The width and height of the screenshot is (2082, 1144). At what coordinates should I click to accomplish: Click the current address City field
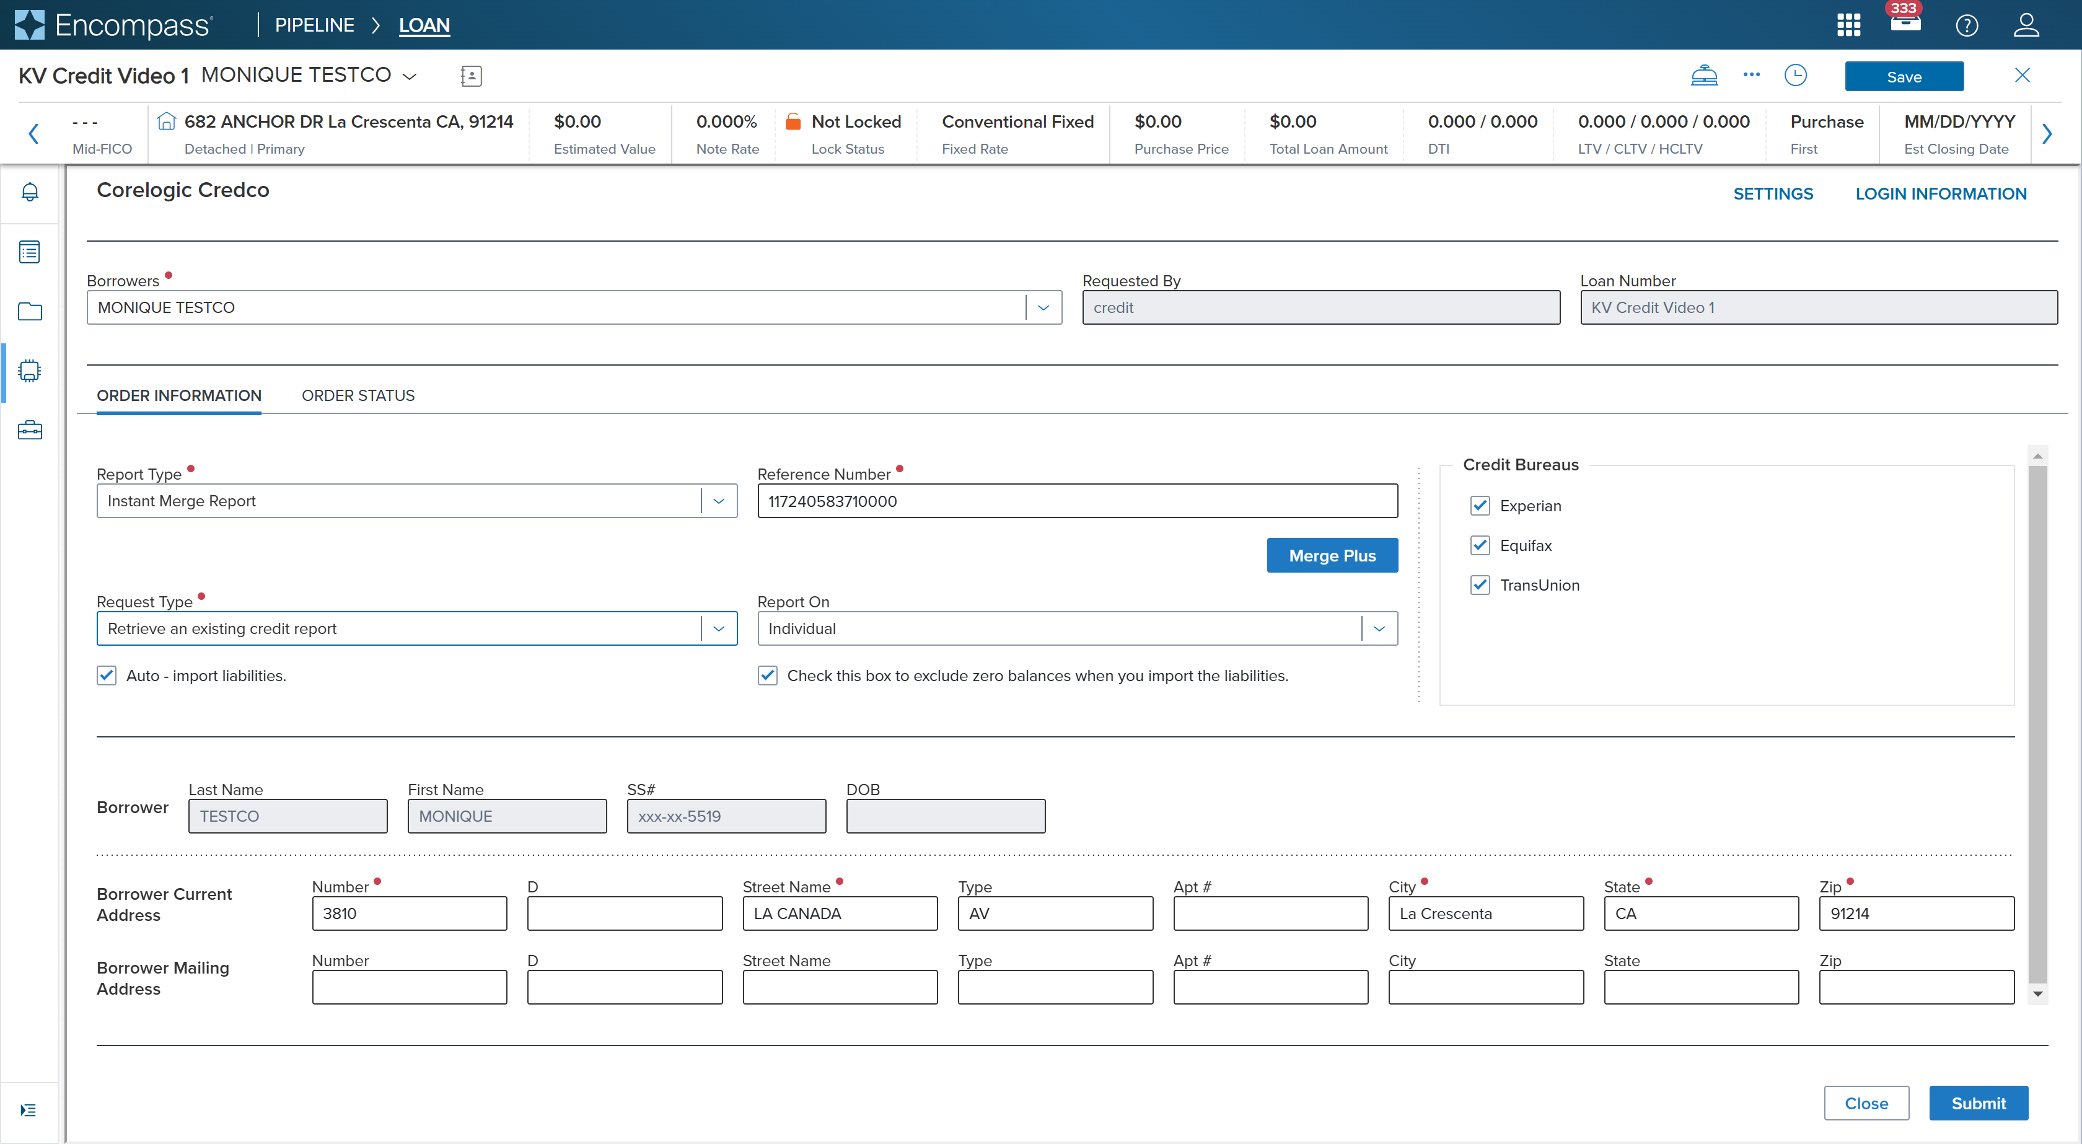coord(1485,913)
